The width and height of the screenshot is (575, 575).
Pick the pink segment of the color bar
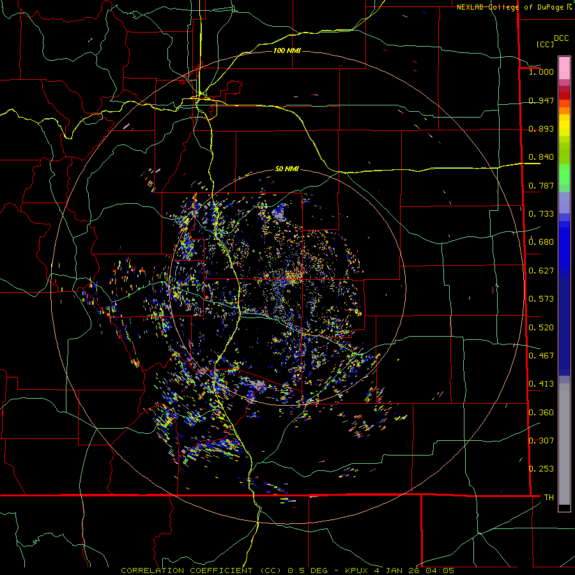click(x=564, y=68)
